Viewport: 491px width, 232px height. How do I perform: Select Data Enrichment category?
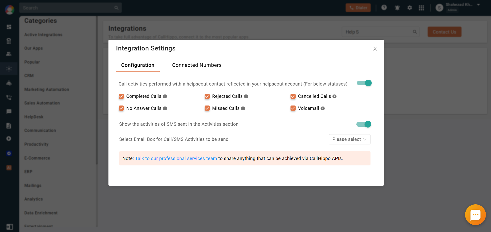41,213
